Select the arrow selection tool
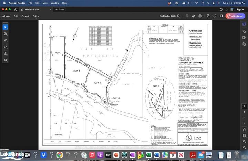Image resolution: width=248 pixels, height=161 pixels. (6, 27)
